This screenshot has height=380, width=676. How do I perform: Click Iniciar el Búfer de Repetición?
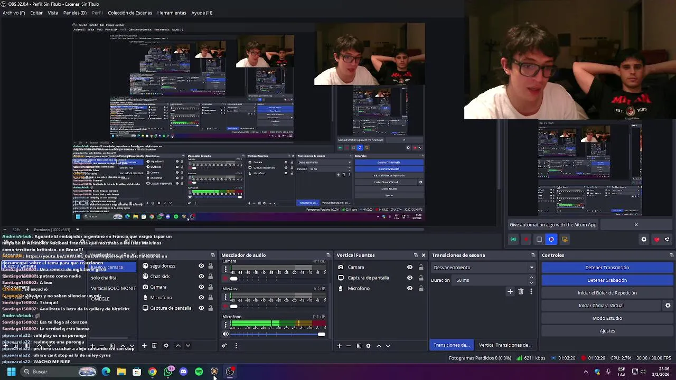pos(607,293)
